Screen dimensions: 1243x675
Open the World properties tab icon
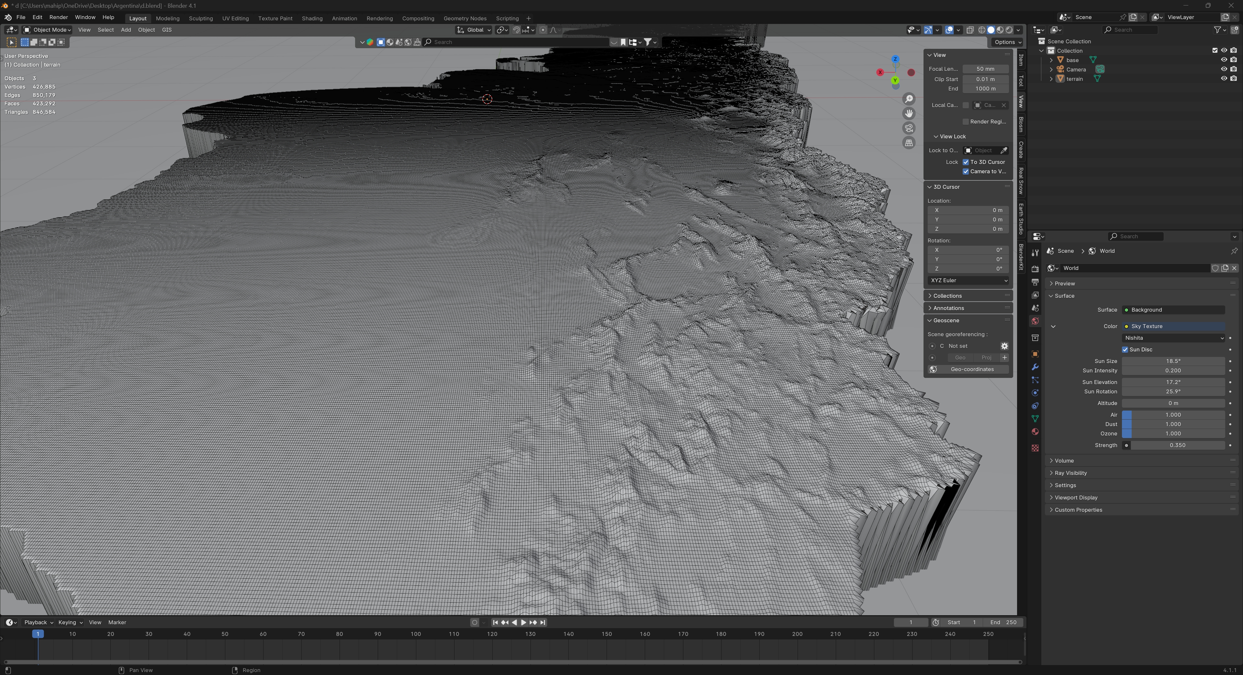1035,321
